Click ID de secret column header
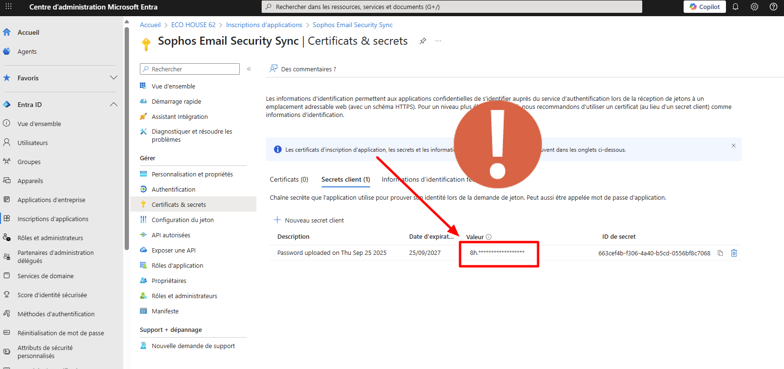The height and width of the screenshot is (369, 784). pyautogui.click(x=618, y=236)
